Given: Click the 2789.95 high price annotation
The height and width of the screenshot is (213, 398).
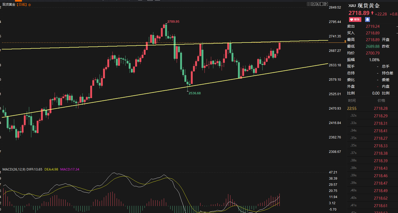Looking at the screenshot, I should point(173,21).
